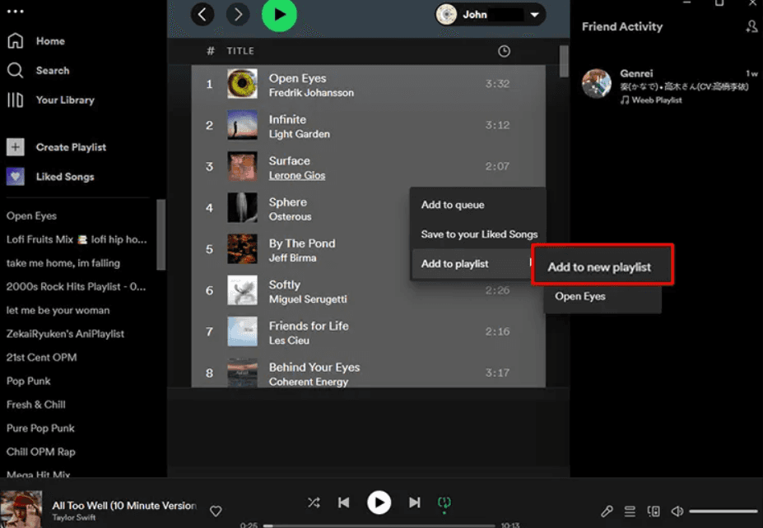Seek on the song progress bar

click(x=379, y=525)
